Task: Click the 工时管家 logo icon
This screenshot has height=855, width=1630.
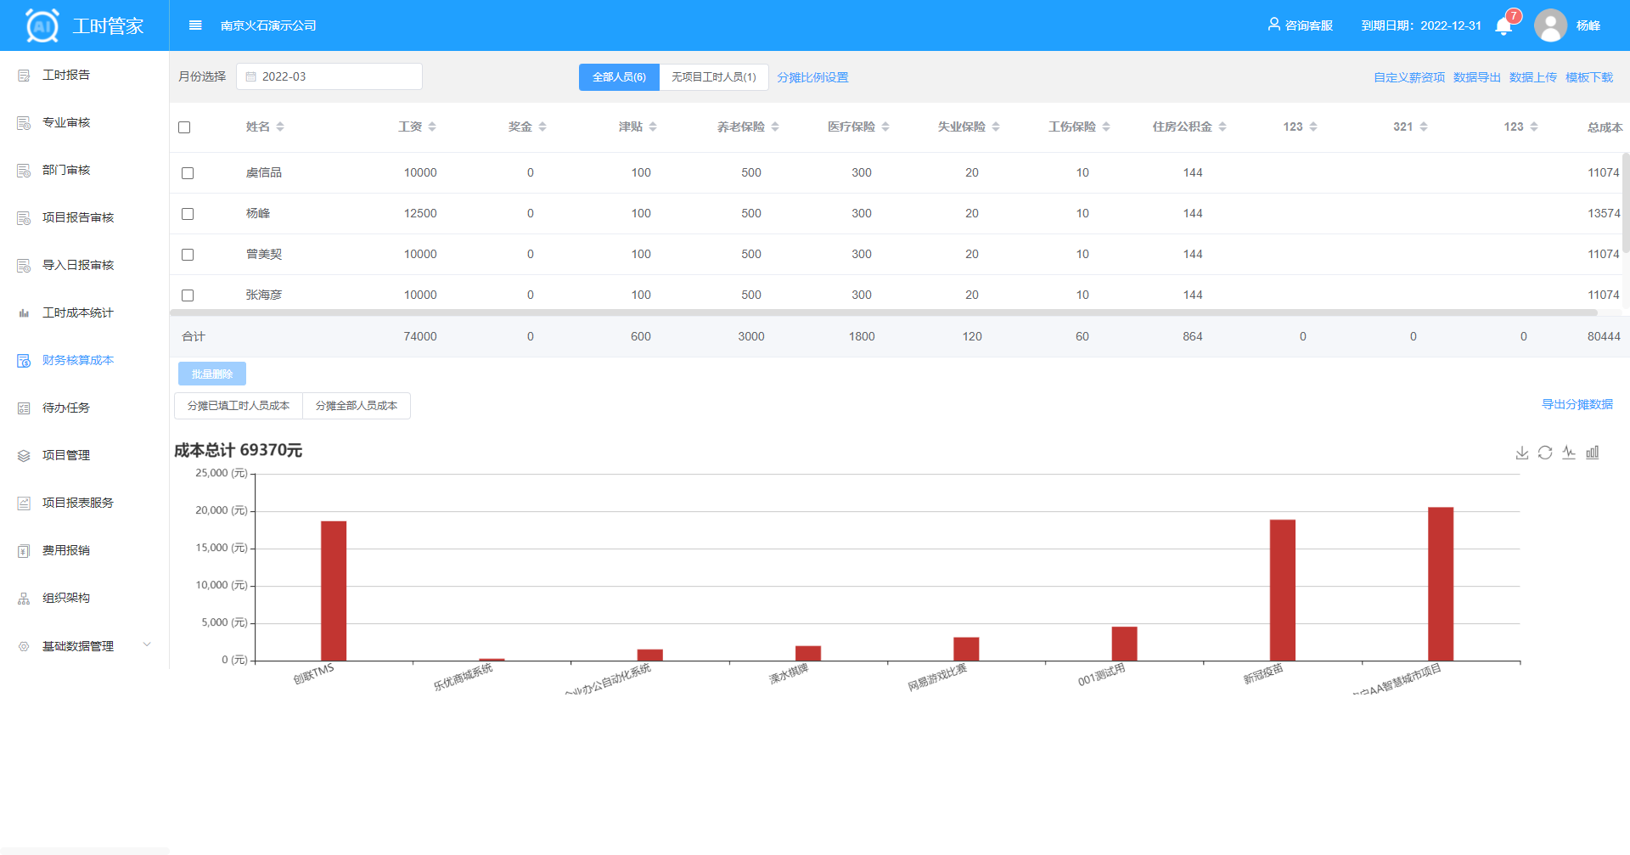Action: (42, 25)
